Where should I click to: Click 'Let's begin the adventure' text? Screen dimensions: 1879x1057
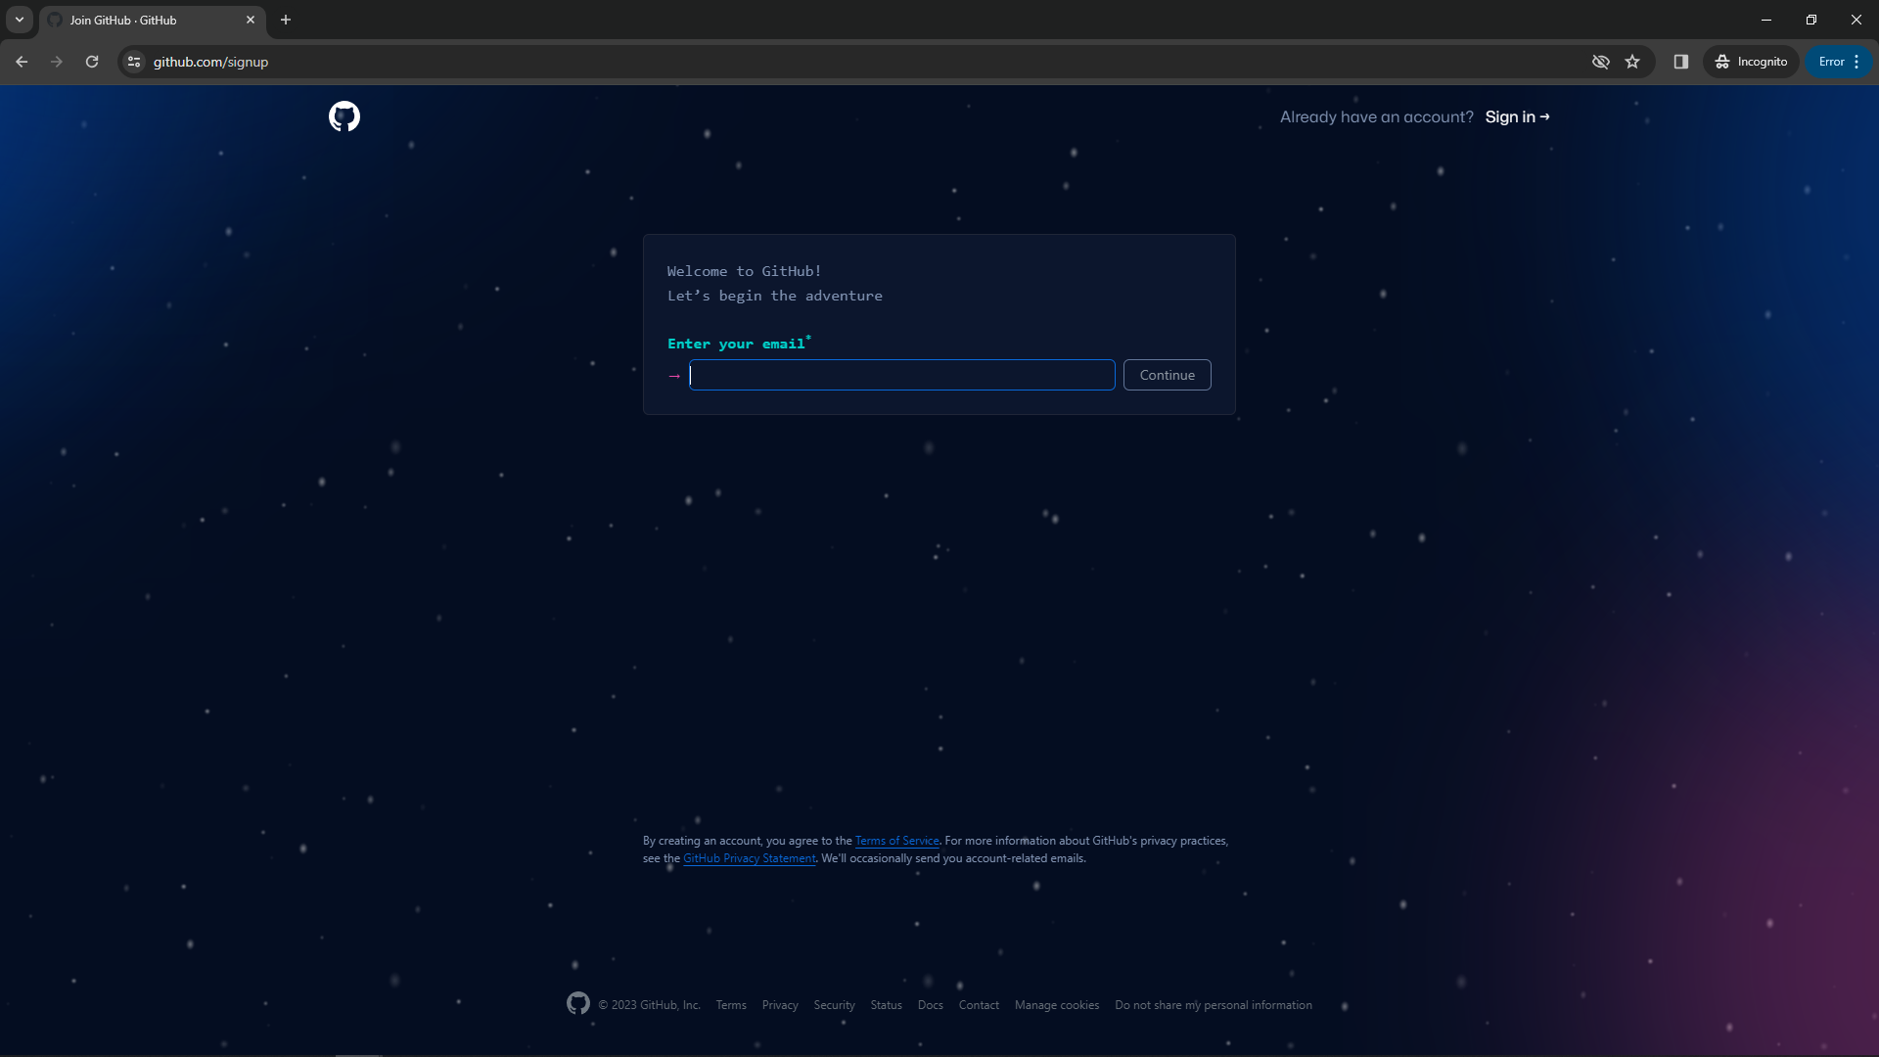tap(774, 296)
